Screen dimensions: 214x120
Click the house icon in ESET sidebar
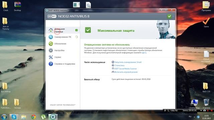51,30
